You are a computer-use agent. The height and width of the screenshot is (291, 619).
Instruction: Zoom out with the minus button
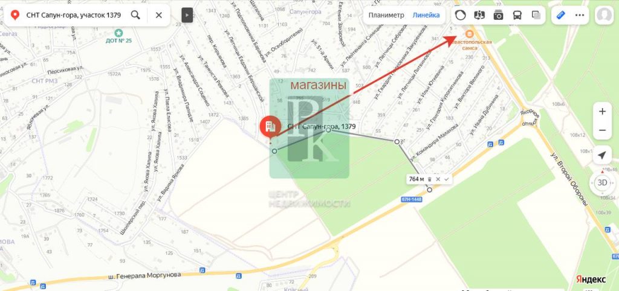(602, 130)
